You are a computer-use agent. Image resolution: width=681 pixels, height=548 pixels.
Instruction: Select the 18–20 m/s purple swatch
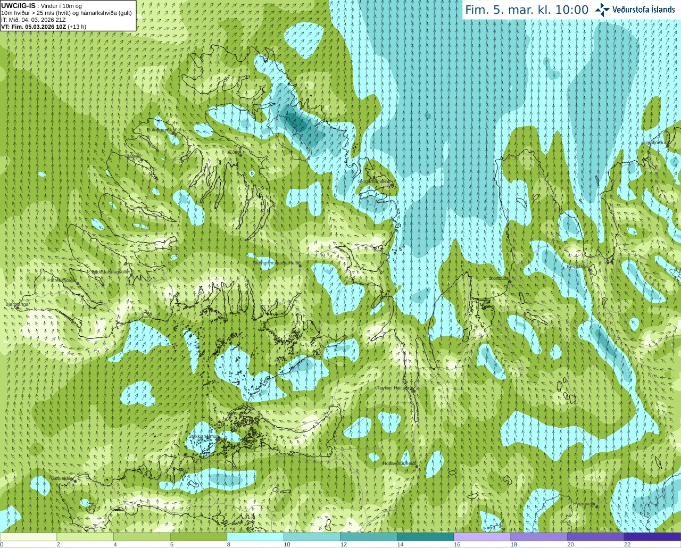pyautogui.click(x=539, y=537)
